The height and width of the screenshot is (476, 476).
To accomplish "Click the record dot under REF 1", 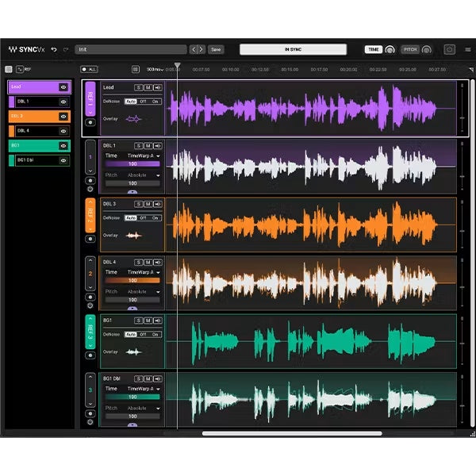I will click(90, 122).
